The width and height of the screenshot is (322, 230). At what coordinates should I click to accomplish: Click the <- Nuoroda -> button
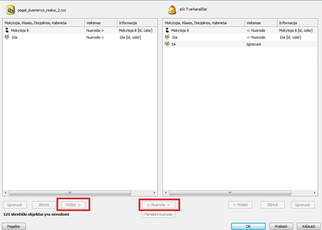158,205
